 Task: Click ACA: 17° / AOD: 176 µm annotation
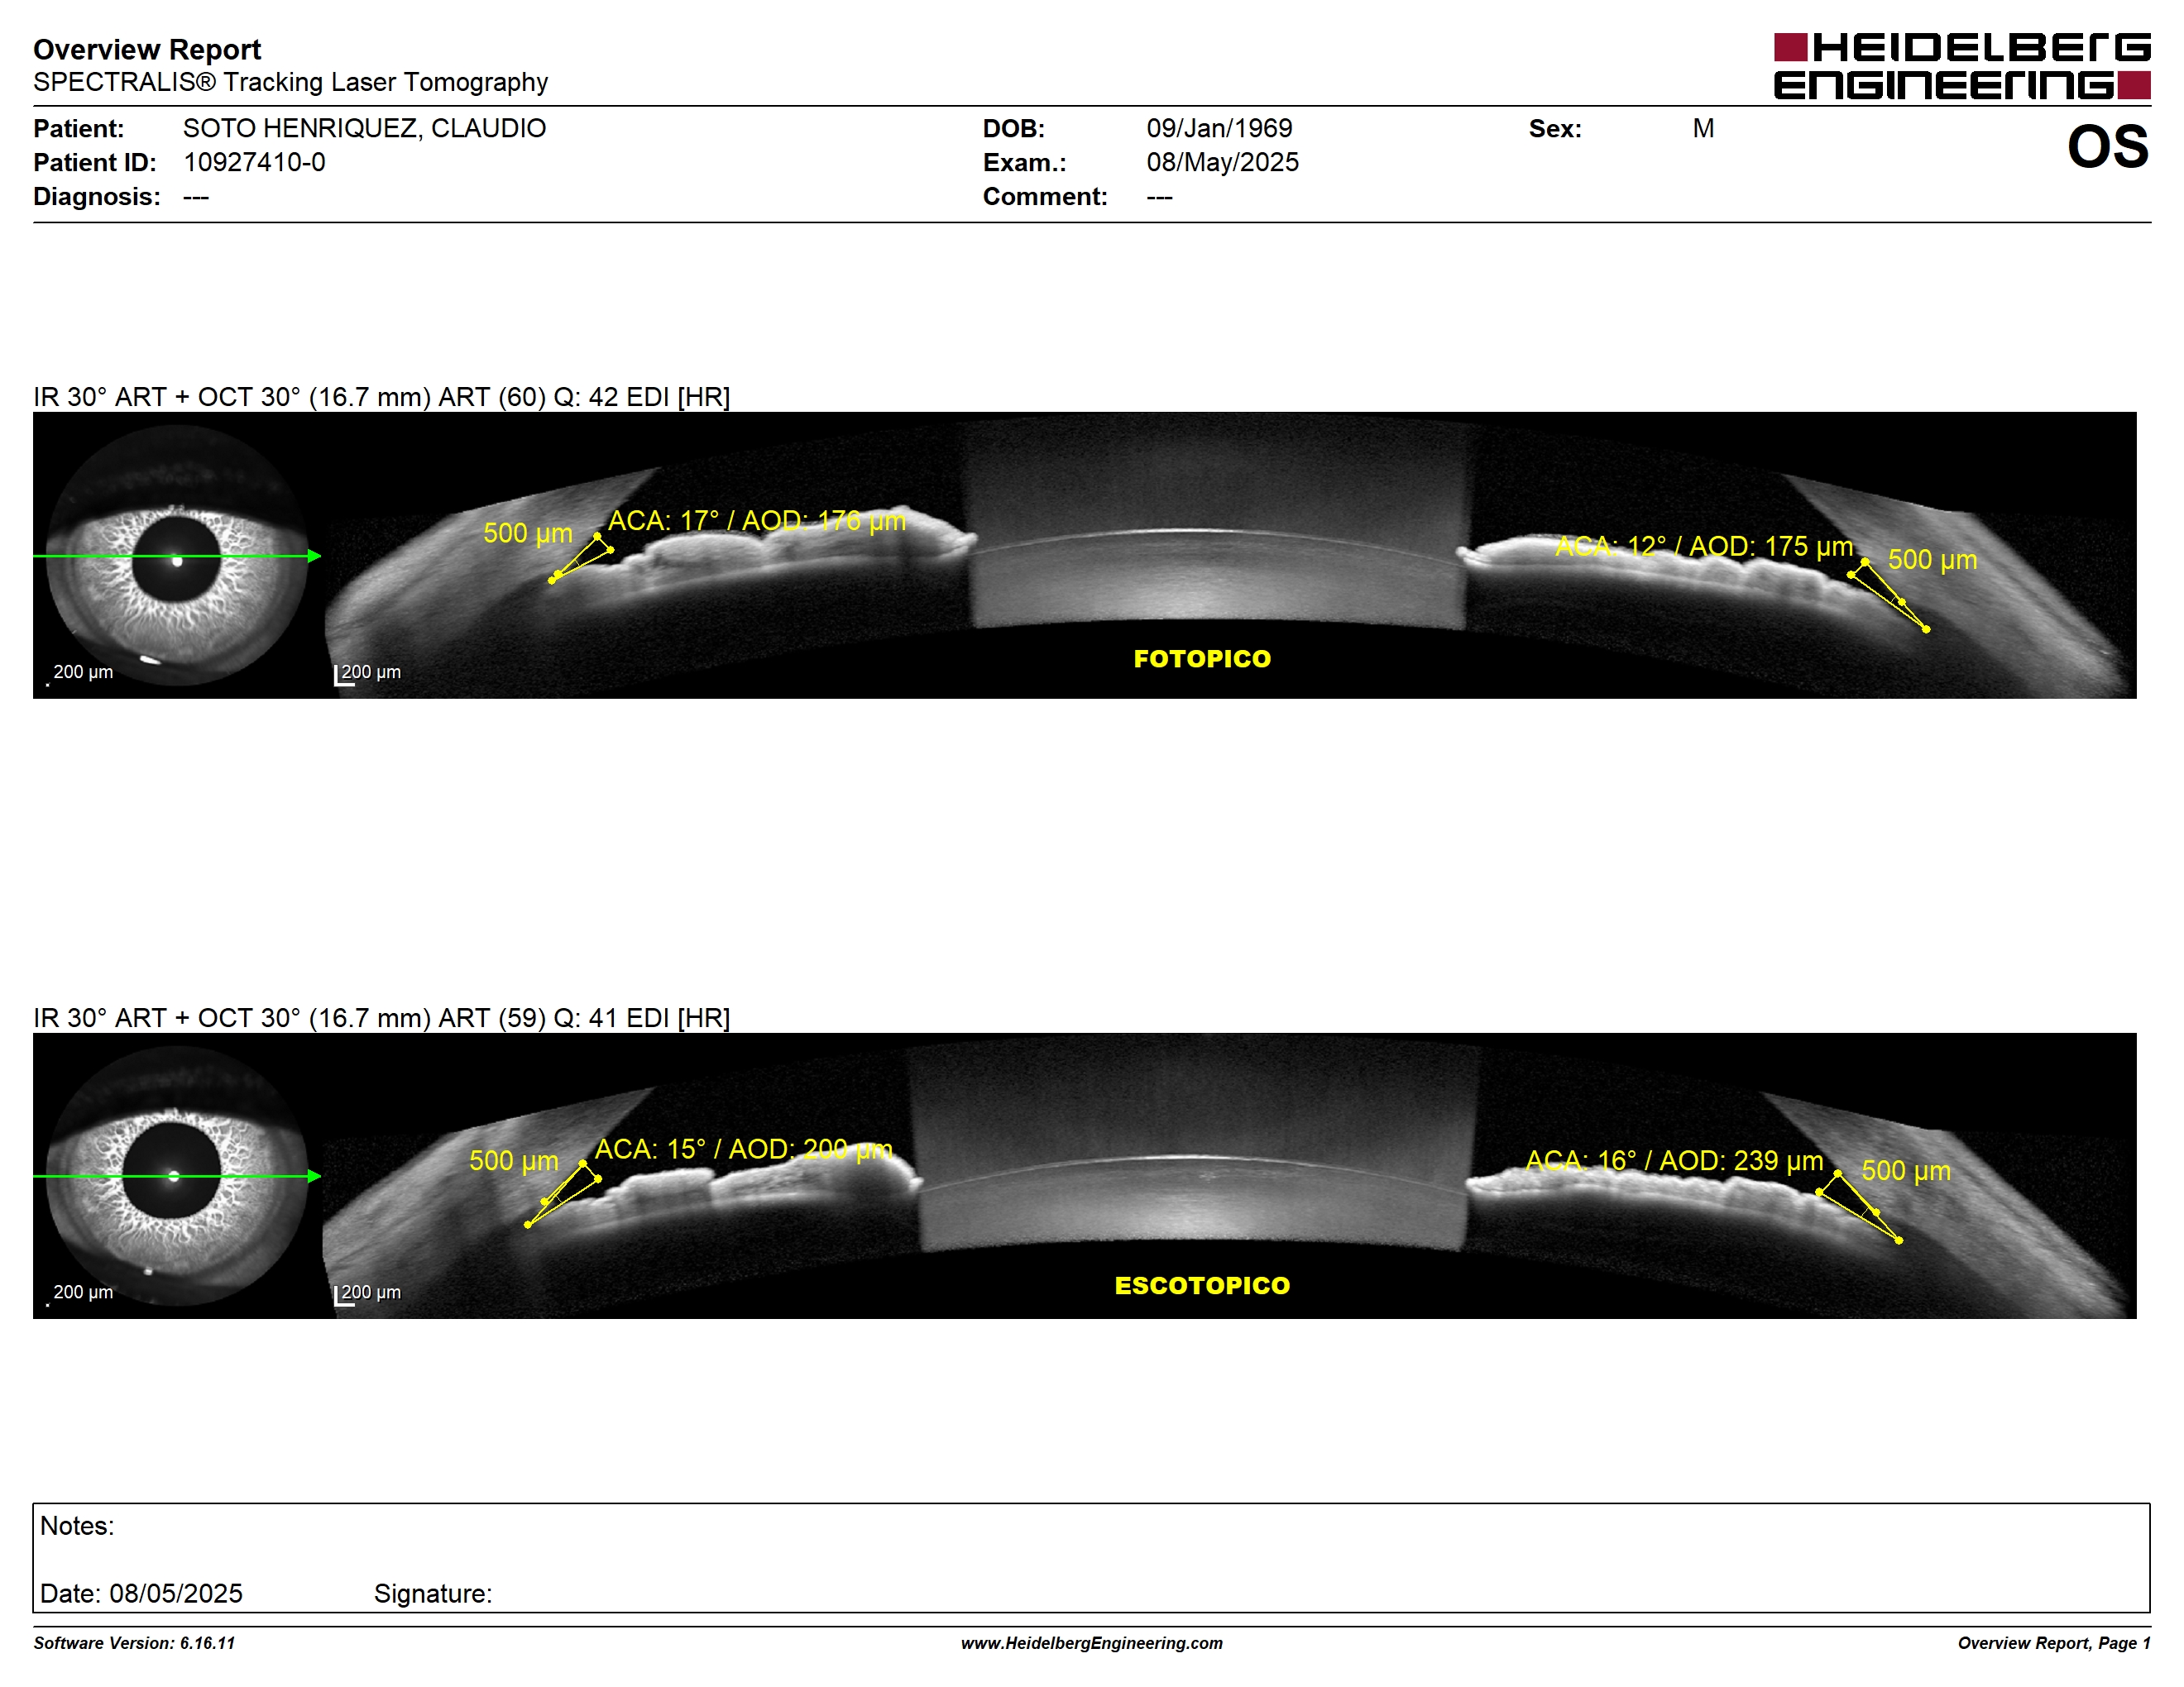(x=756, y=521)
